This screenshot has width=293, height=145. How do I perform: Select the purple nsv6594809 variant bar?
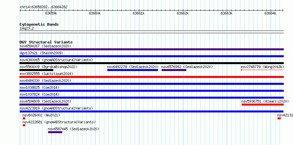pyautogui.click(x=44, y=105)
